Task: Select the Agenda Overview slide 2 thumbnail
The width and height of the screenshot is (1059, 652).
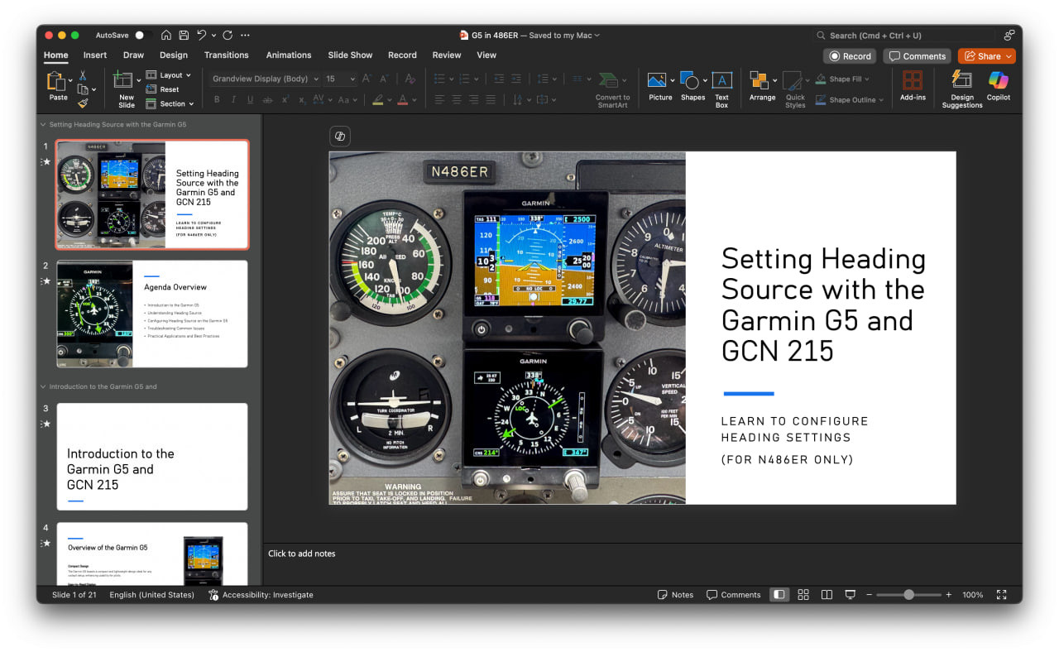Action: (x=152, y=314)
